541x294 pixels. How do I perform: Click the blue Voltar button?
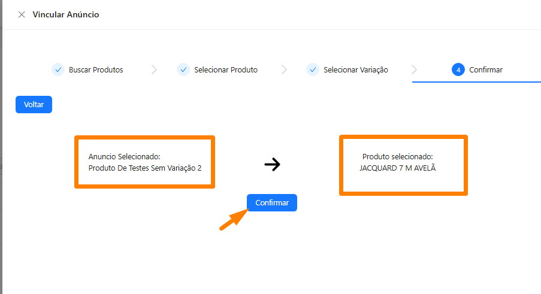pos(34,104)
